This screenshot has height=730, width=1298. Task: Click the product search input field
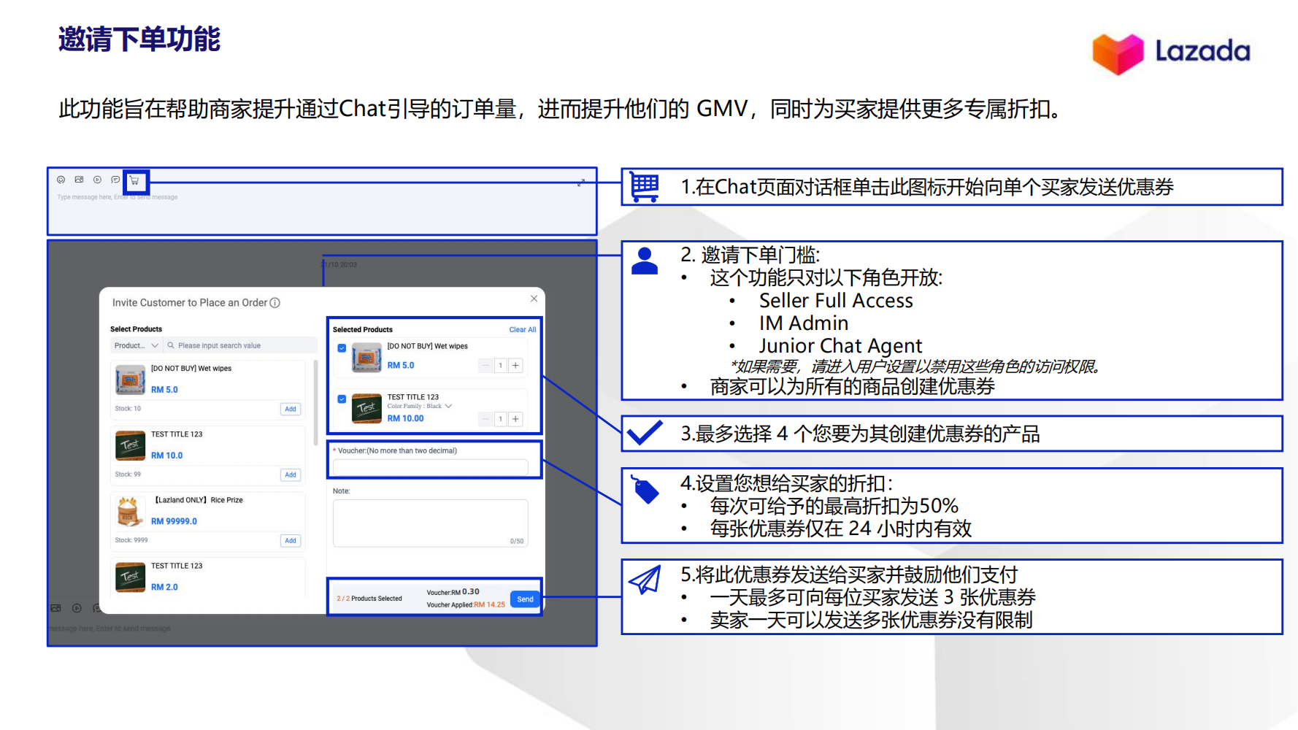(239, 345)
